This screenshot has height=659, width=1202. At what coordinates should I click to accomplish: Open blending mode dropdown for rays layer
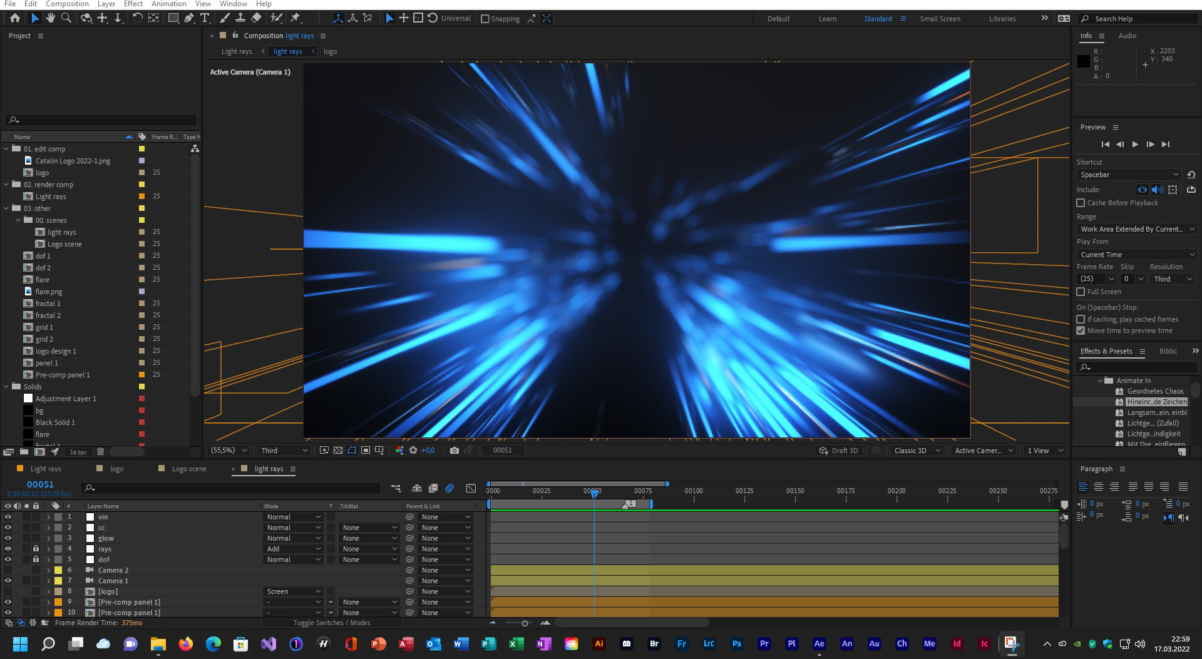click(293, 549)
